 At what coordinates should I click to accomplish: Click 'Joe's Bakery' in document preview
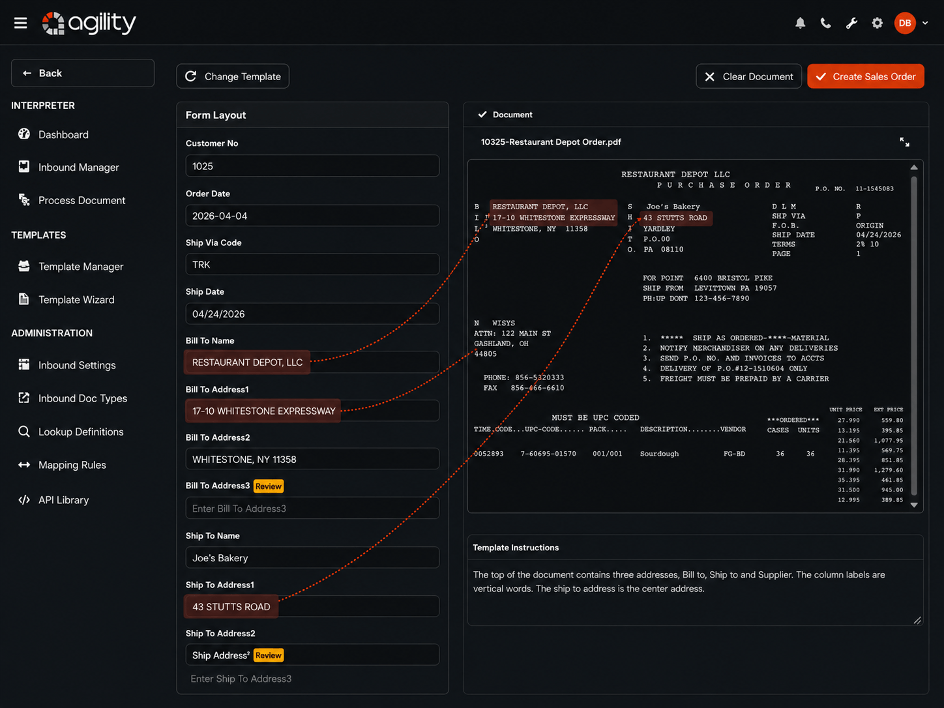673,207
